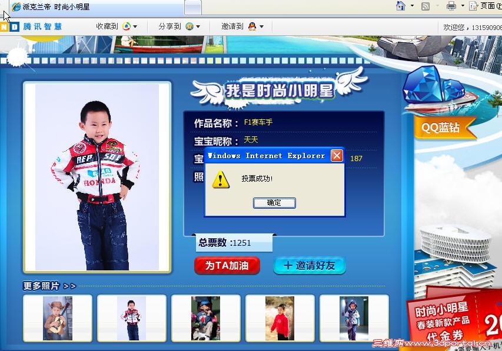Click the RSS feeds icon
The image size is (502, 351).
pos(425,6)
